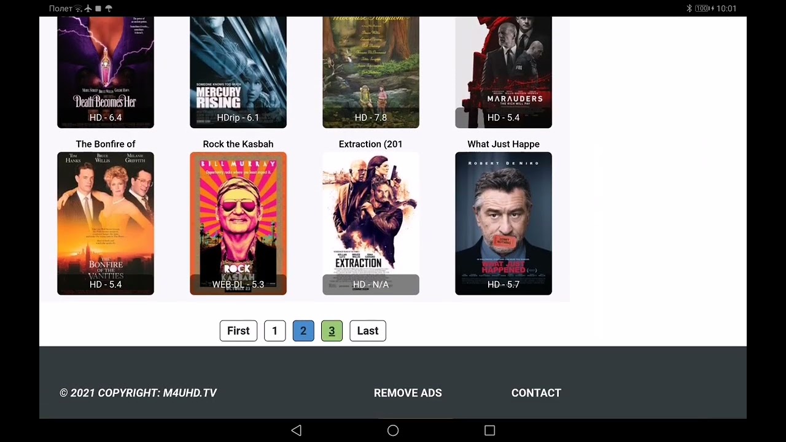Go to page 3
Viewport: 786px width, 442px height.
coord(332,331)
